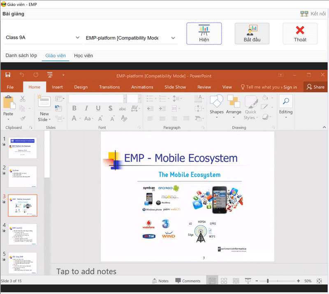Toggle Strikethrough abc formatting
The height and width of the screenshot is (294, 329).
coord(122,108)
